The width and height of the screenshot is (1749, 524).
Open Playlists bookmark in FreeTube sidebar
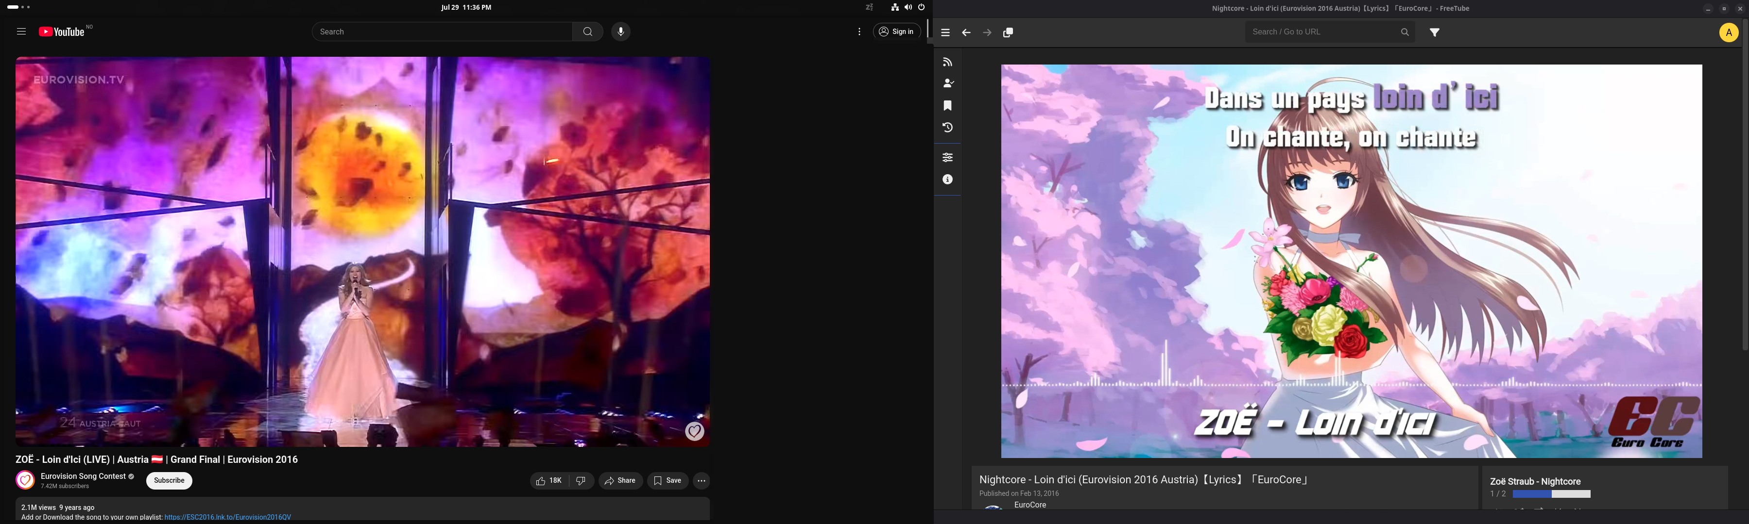(x=948, y=106)
